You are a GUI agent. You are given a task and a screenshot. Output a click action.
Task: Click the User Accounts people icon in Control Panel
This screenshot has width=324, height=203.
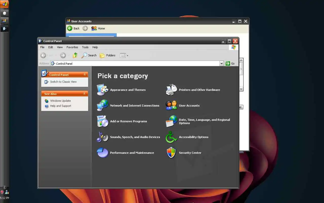click(171, 105)
